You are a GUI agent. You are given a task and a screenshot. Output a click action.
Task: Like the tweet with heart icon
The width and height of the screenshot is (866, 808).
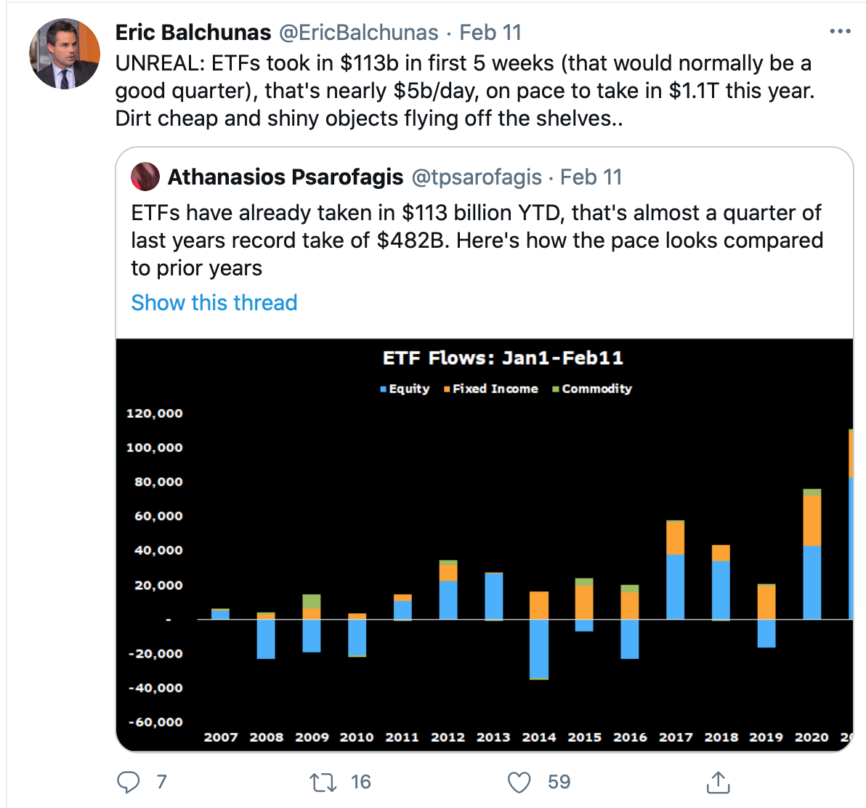click(519, 782)
